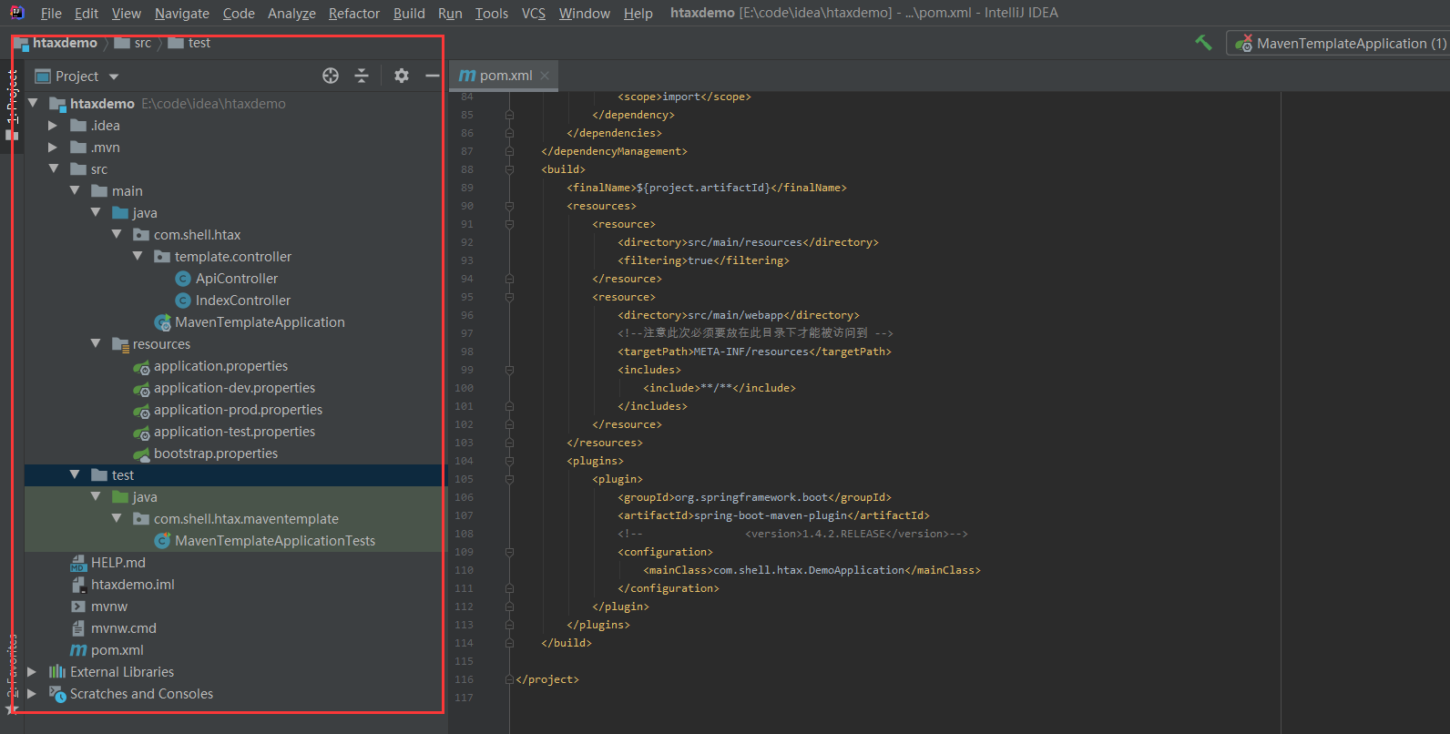
Task: Open MavenTemplateApplication run configuration selector
Action: 1340,43
